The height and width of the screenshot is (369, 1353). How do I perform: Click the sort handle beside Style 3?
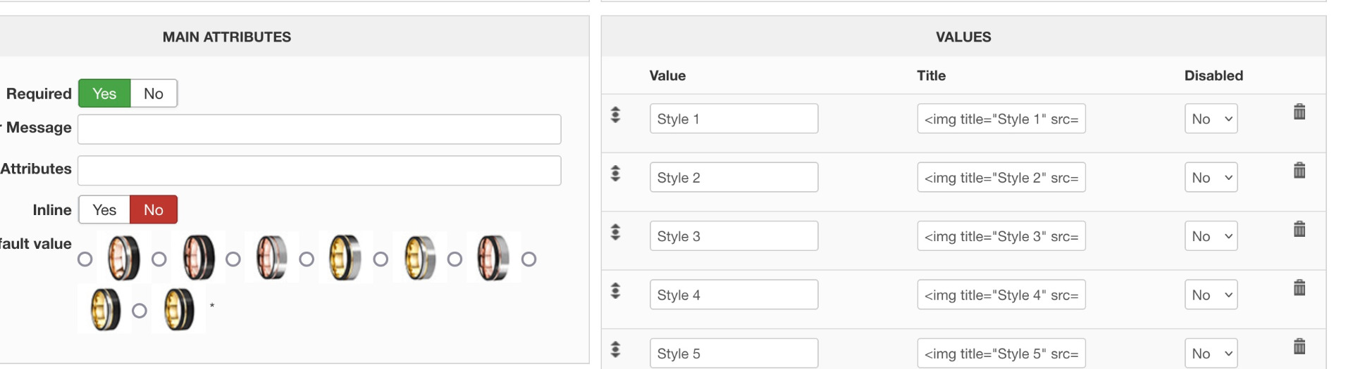(x=615, y=232)
